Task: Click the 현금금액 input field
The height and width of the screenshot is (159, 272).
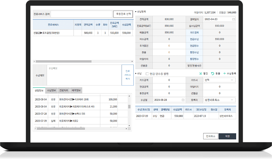Action: (x=169, y=87)
